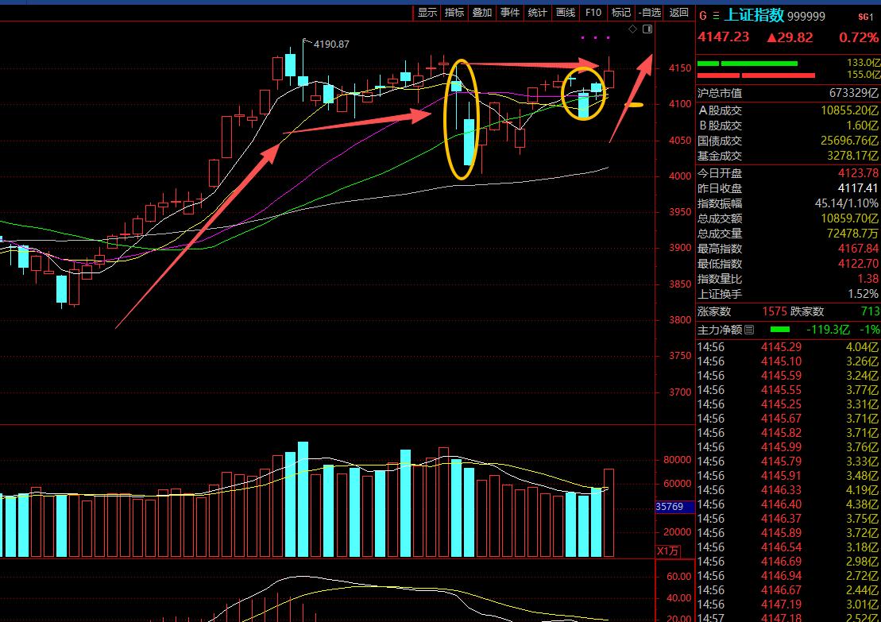Click the 昨日收盘 value 4117.41
Screen dimensions: 881x622
tap(858, 188)
